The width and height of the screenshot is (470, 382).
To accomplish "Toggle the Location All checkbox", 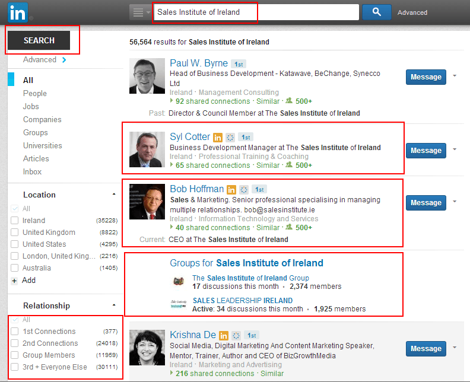I will click(x=14, y=209).
